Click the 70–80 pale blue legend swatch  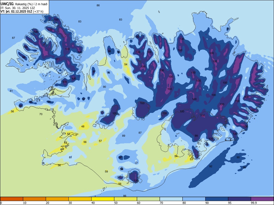(171, 199)
